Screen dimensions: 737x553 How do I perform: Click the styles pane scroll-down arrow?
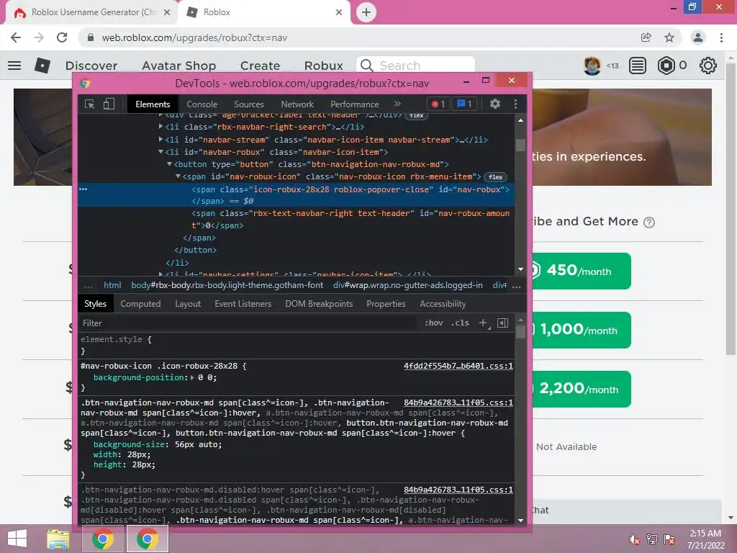coord(520,520)
